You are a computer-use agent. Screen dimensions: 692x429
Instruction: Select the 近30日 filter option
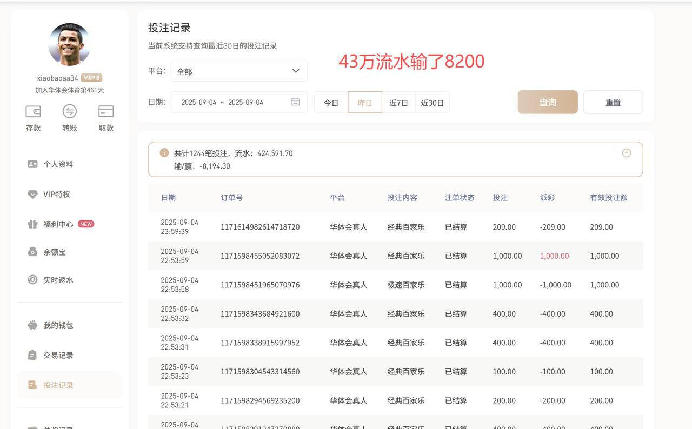tap(432, 102)
